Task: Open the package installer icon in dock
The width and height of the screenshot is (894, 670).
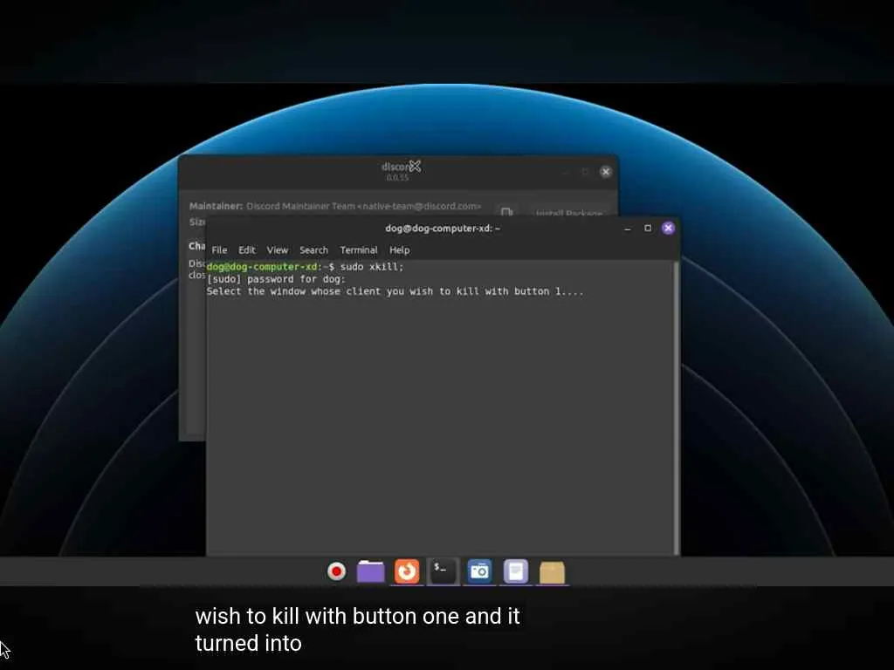Action: pos(552,572)
